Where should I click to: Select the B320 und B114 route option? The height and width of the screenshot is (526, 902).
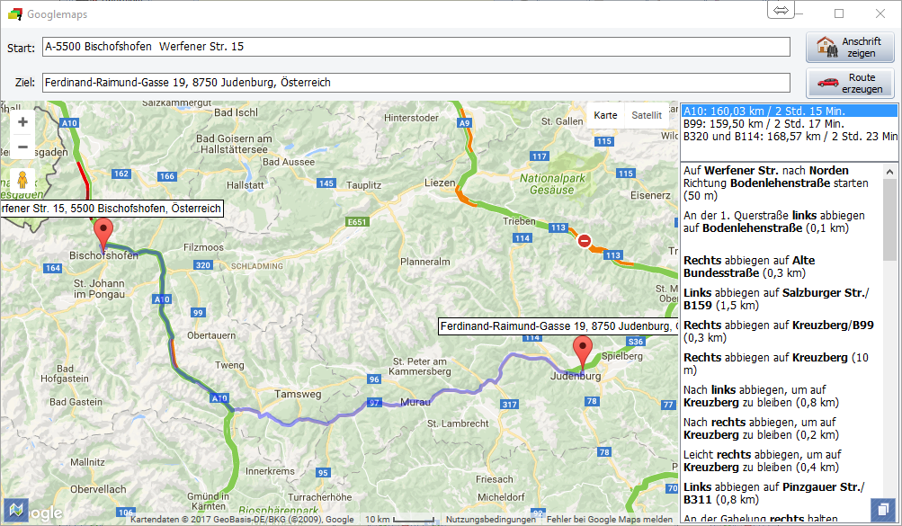[789, 137]
